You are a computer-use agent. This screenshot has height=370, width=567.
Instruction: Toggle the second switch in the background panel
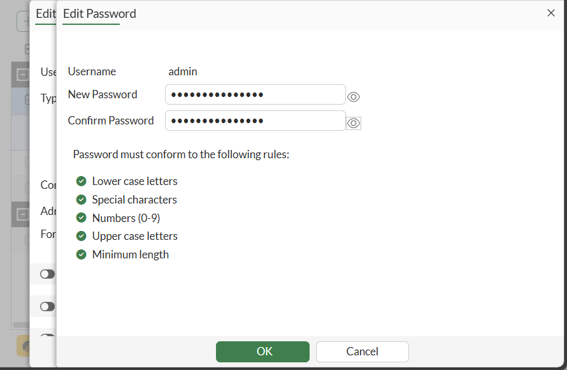coord(47,306)
